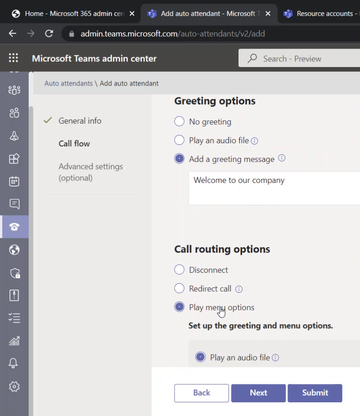Open Users section in sidebar

pos(14,113)
